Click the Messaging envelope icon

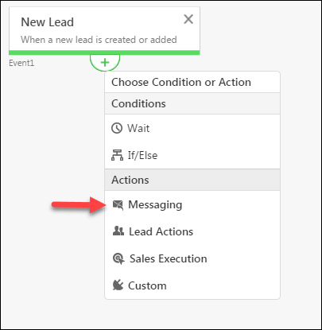(x=118, y=205)
